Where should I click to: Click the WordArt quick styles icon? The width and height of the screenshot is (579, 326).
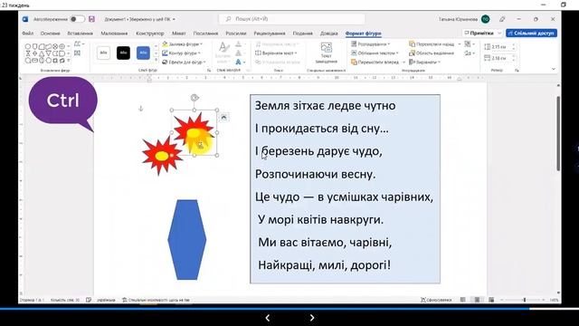[223, 53]
